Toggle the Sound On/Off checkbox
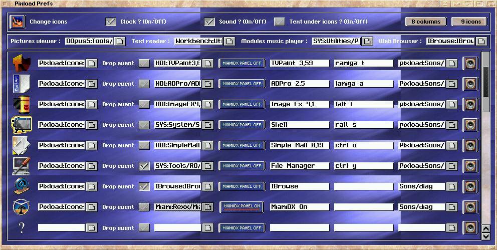Image resolution: width=497 pixels, height=250 pixels. [x=209, y=22]
